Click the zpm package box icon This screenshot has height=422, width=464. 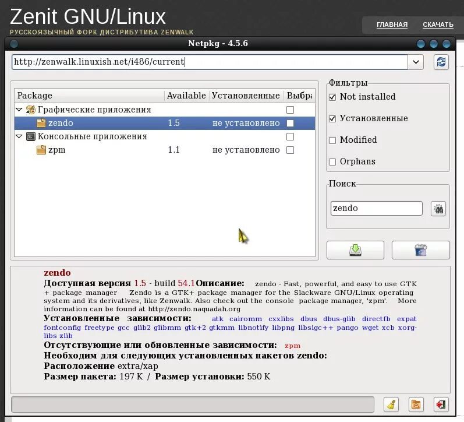pos(41,150)
